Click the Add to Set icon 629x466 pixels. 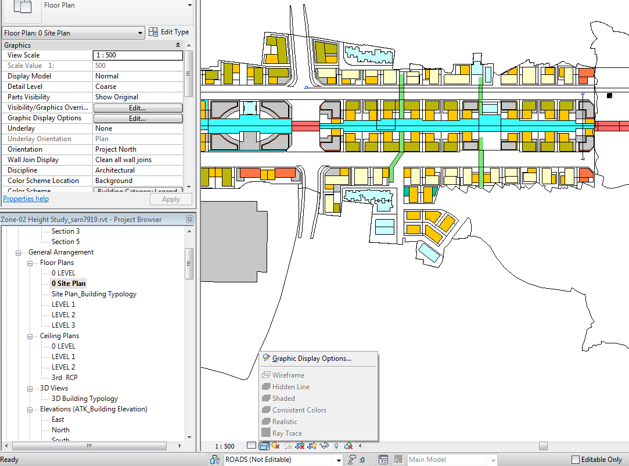point(398,460)
